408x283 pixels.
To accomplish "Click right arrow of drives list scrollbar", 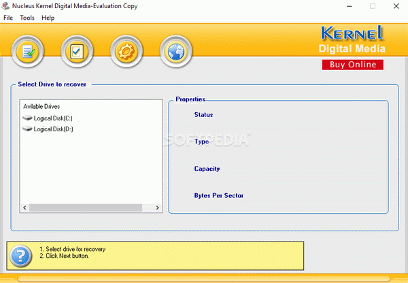I will (157, 207).
